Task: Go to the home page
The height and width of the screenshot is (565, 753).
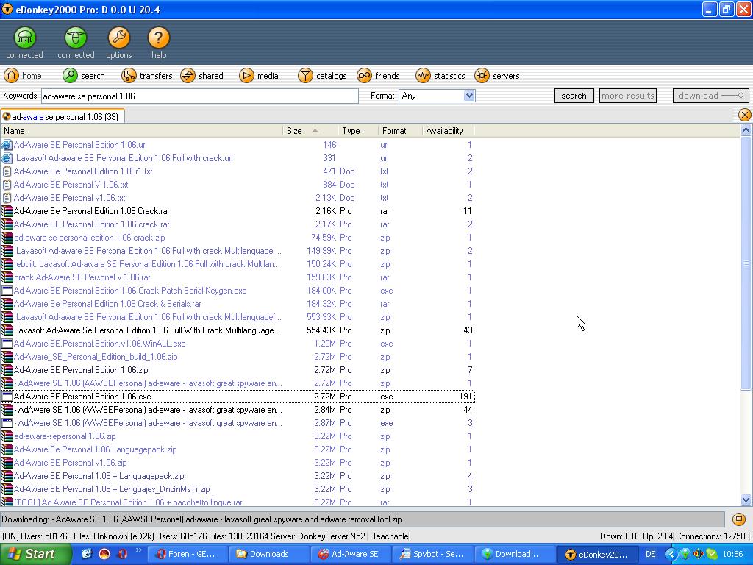Action: click(x=23, y=76)
